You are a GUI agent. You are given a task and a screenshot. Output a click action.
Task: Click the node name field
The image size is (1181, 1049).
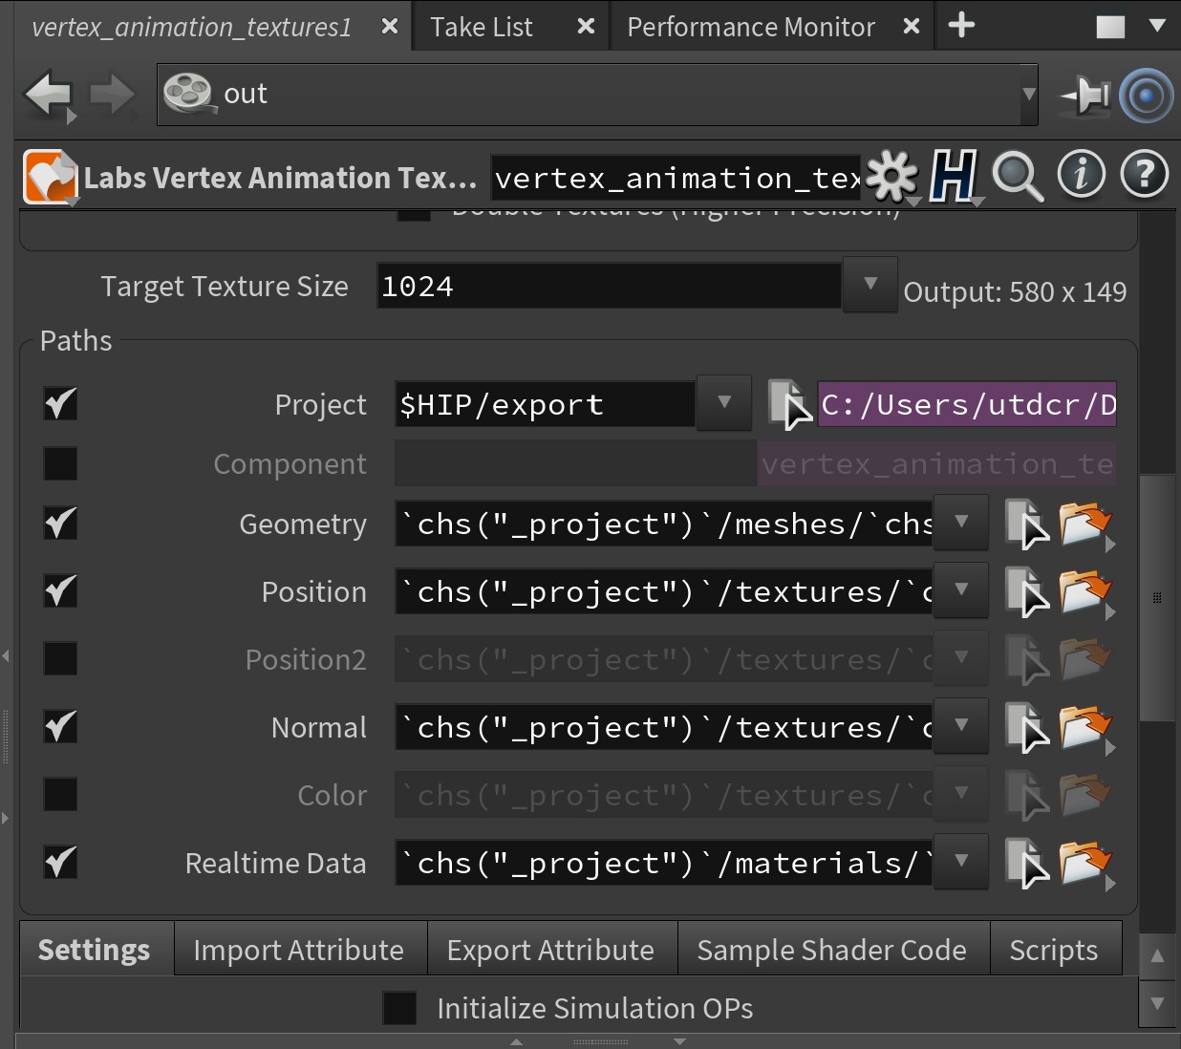point(676,178)
